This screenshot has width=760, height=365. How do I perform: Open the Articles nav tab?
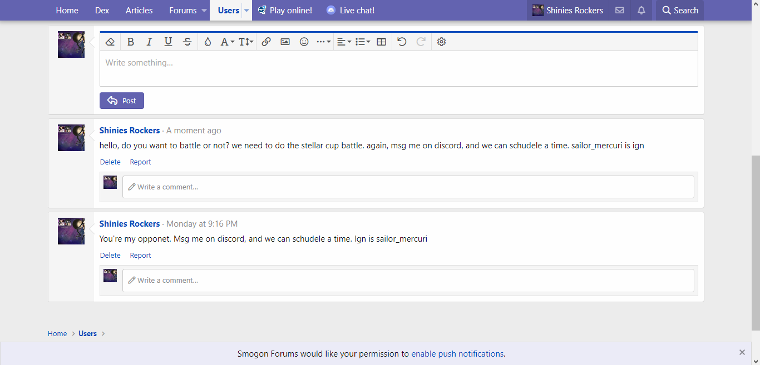click(x=139, y=10)
